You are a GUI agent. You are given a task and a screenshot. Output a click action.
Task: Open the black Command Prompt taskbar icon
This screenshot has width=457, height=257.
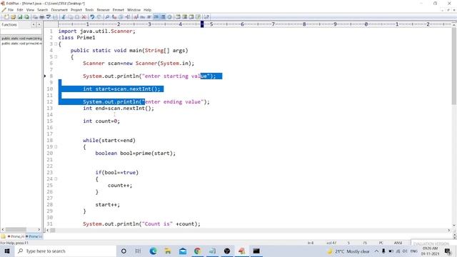[256, 251]
